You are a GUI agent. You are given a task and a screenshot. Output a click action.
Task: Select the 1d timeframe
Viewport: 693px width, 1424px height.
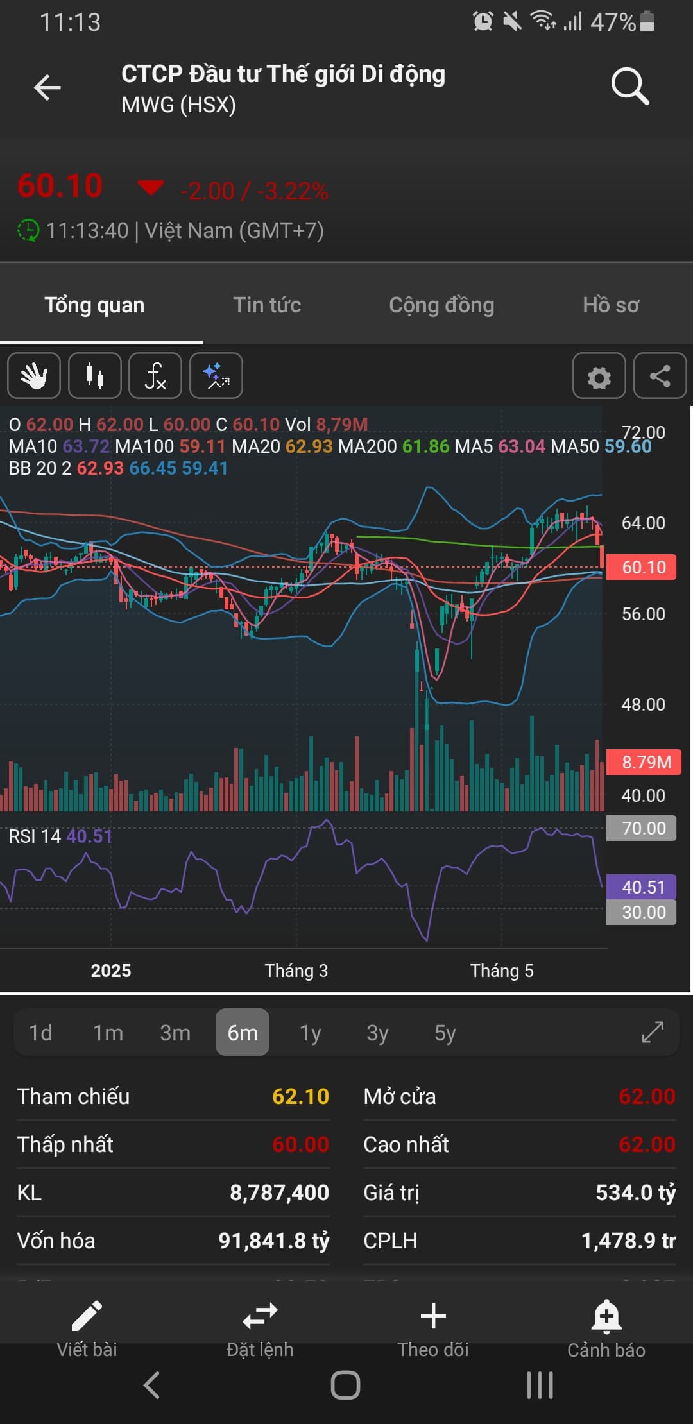[40, 1033]
